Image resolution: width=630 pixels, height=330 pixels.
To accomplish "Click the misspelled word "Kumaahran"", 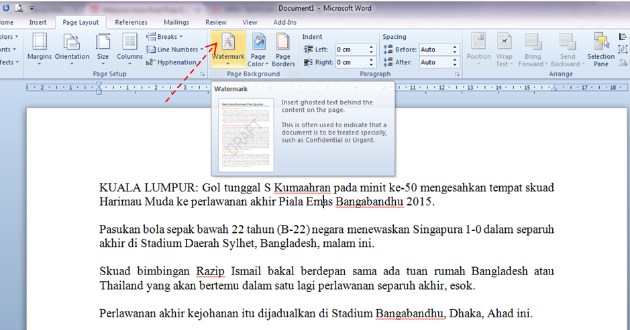I will pos(302,187).
